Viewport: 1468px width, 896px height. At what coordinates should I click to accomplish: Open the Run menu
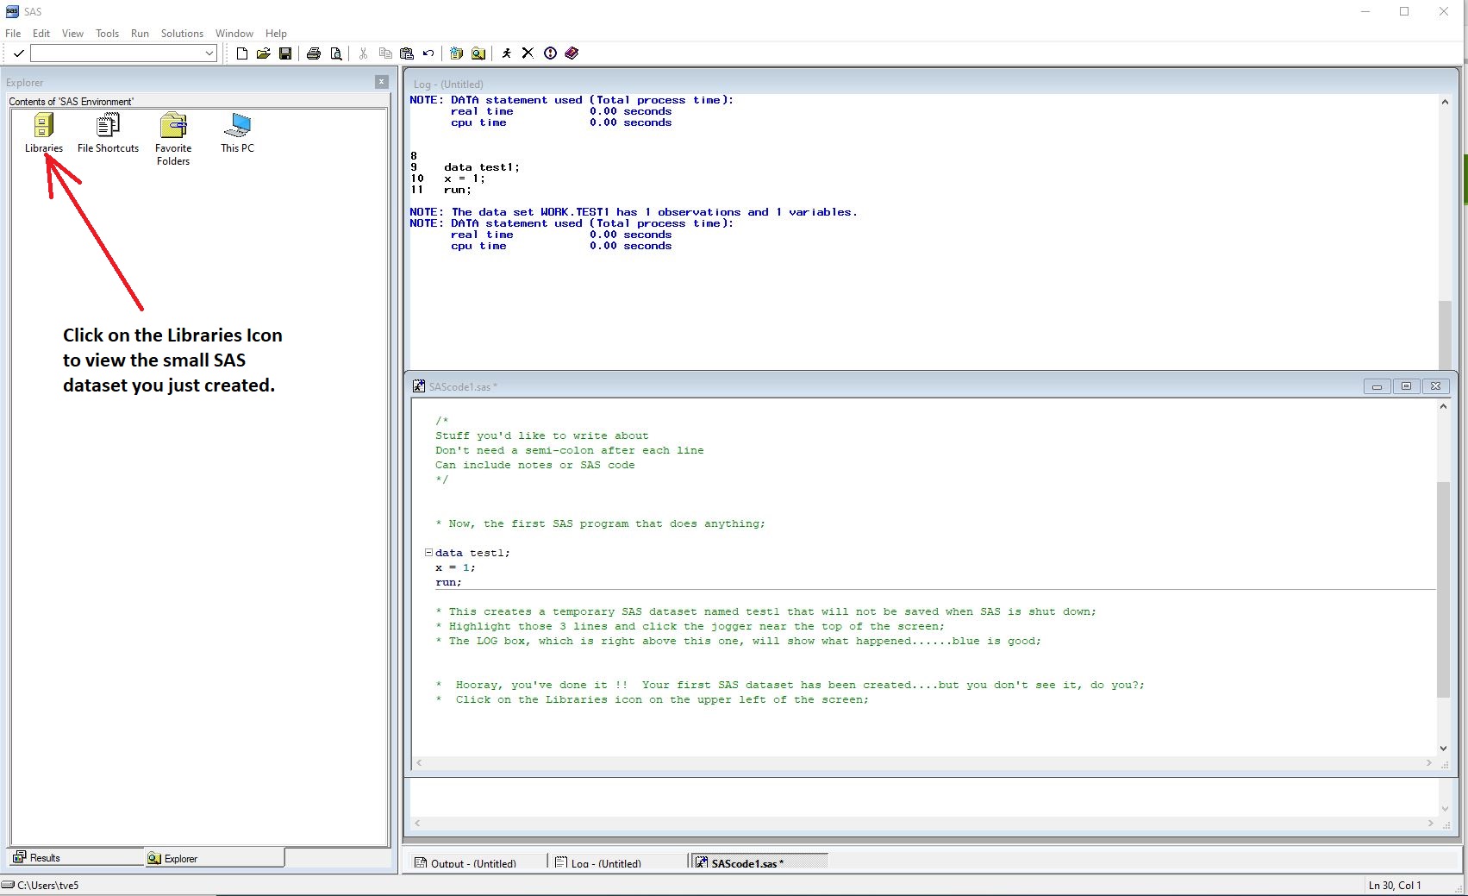140,34
